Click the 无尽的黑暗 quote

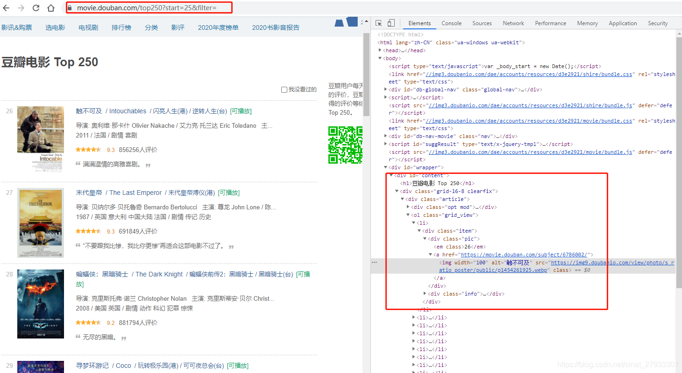coord(100,337)
